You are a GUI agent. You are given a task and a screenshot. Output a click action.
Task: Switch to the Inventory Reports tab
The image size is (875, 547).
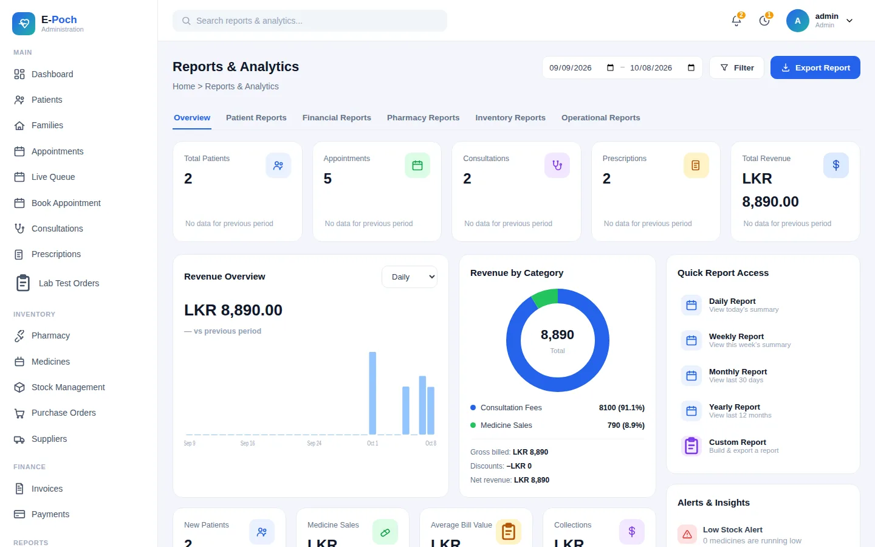click(510, 118)
